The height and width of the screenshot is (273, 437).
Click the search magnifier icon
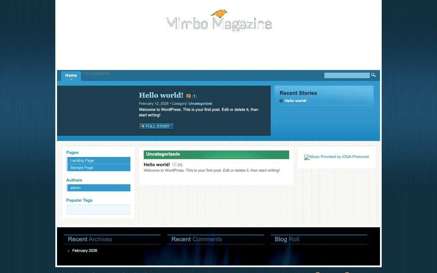(373, 75)
